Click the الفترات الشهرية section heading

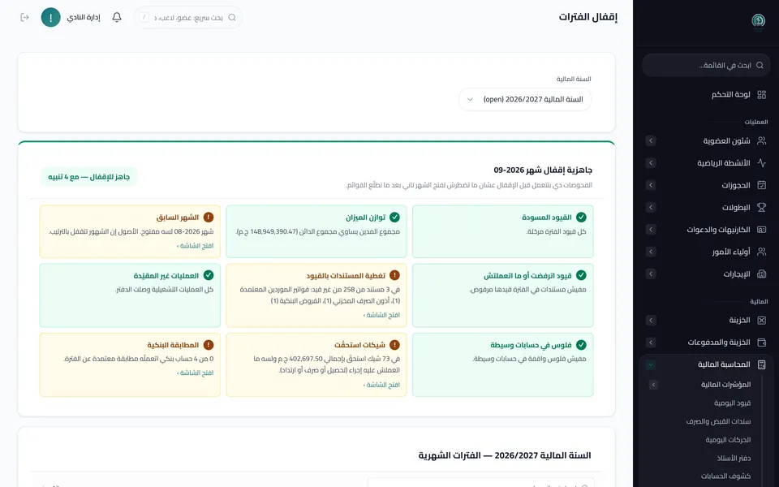[x=505, y=455]
